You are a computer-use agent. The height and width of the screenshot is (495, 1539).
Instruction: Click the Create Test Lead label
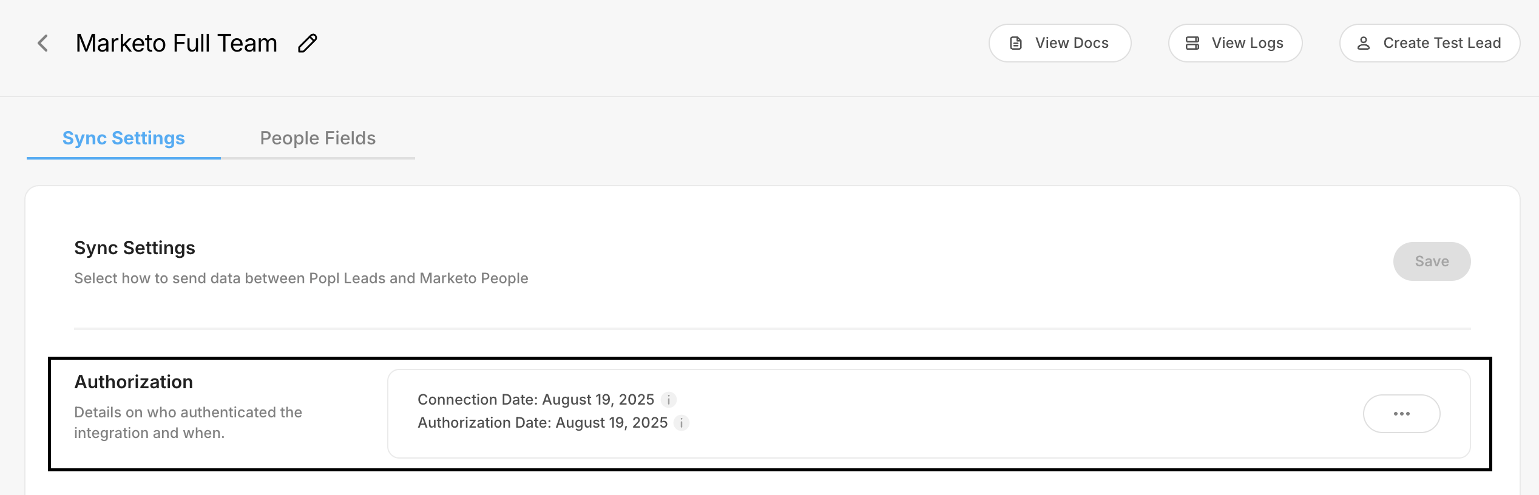click(1442, 43)
